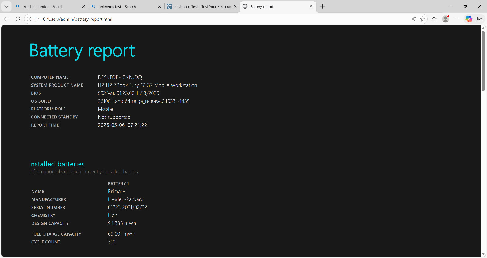The width and height of the screenshot is (487, 258).
Task: Switch to the Keyboard Test tab
Action: 202,6
